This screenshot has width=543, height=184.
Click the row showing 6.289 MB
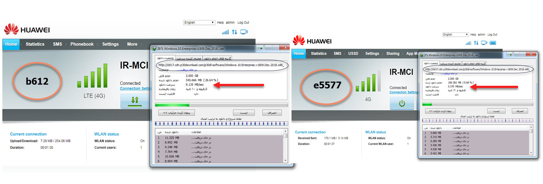[475, 141]
